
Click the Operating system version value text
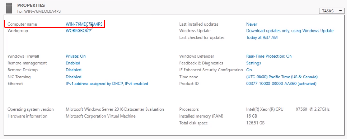pos(115,109)
